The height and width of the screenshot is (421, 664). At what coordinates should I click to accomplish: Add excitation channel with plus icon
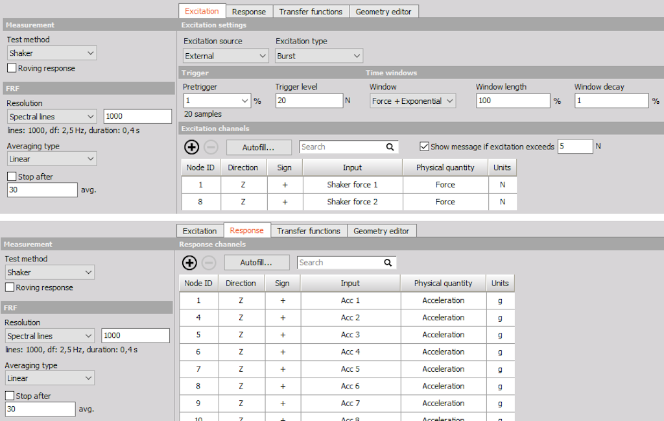tap(192, 147)
